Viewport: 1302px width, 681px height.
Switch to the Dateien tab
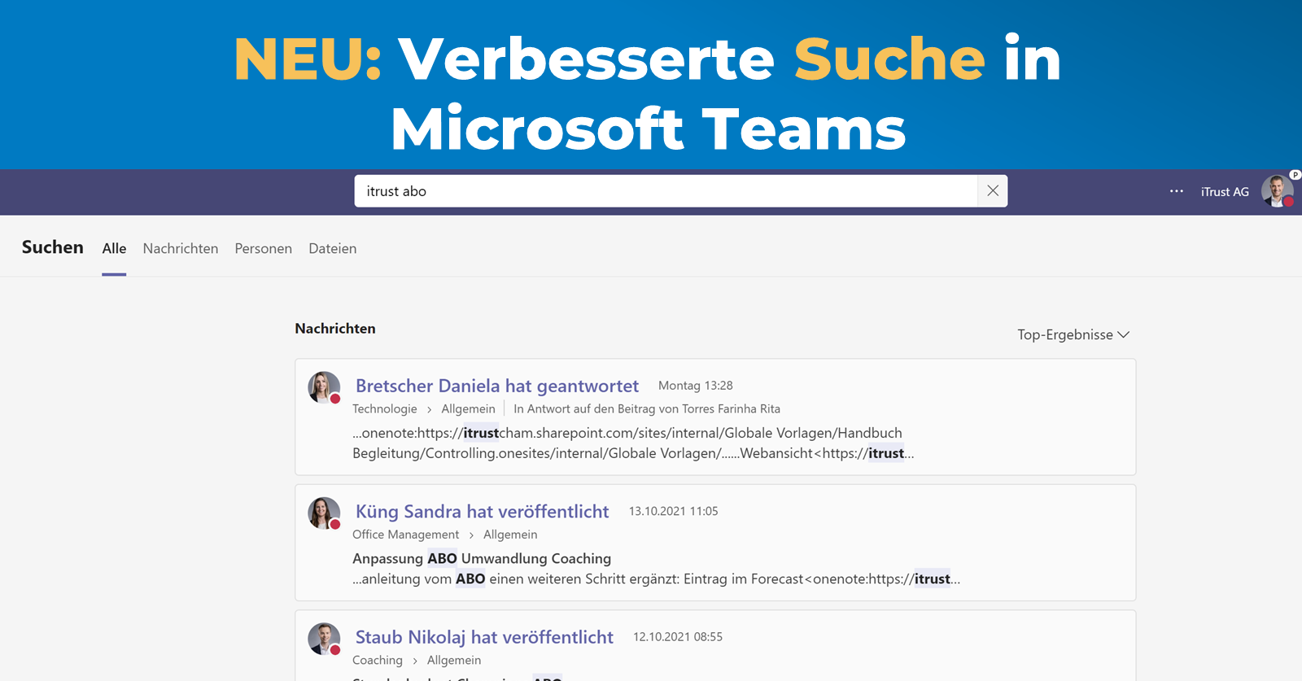(x=332, y=249)
